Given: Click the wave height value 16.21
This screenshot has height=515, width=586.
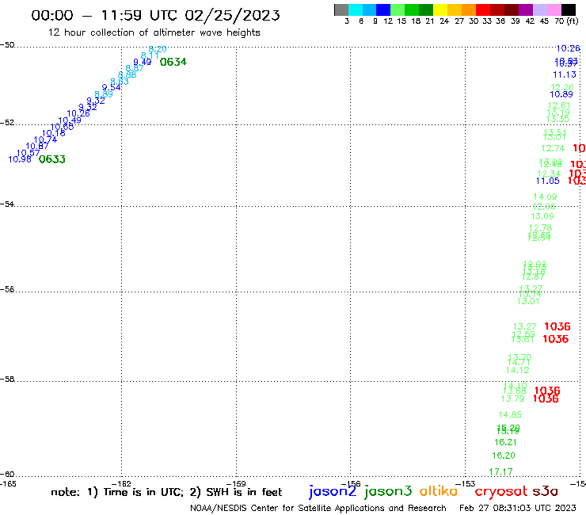Looking at the screenshot, I should coord(505,442).
